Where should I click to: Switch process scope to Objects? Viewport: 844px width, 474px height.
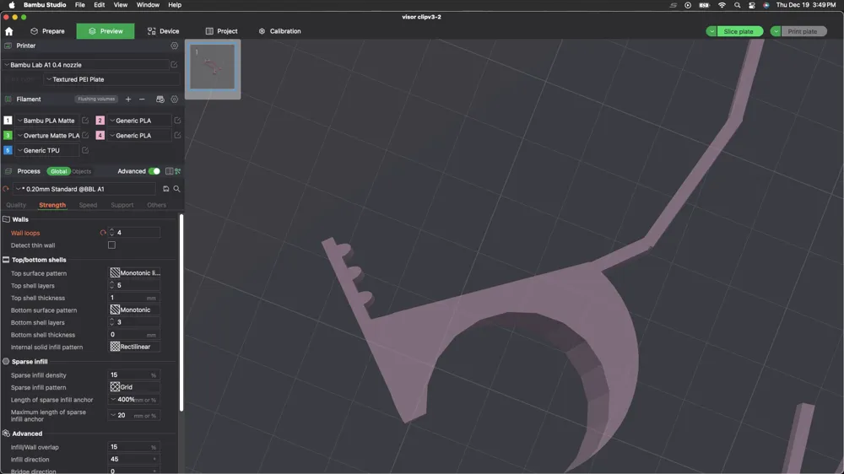click(x=81, y=171)
